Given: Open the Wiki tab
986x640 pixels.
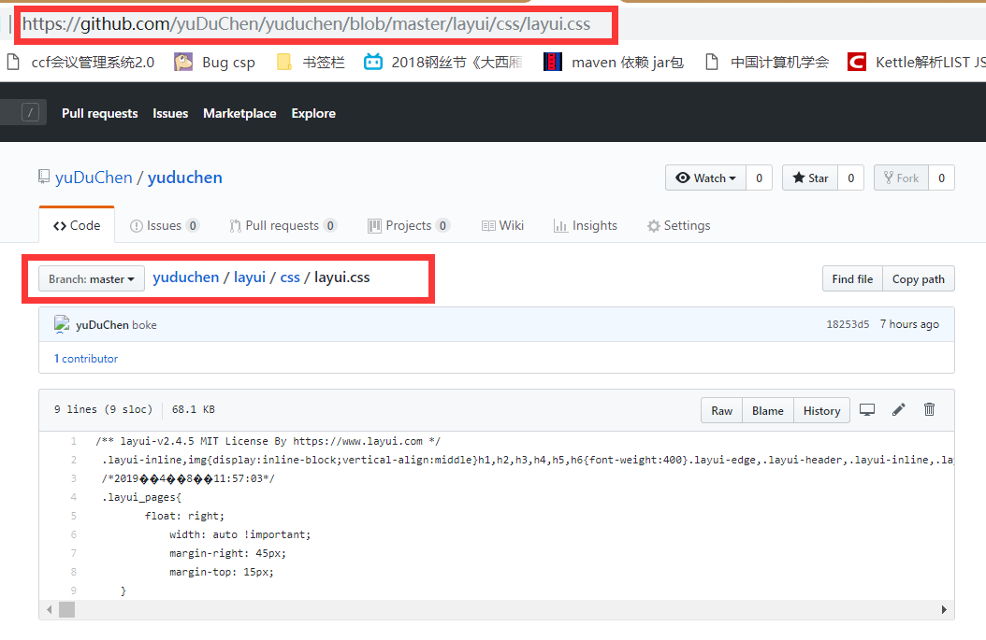Looking at the screenshot, I should (502, 225).
